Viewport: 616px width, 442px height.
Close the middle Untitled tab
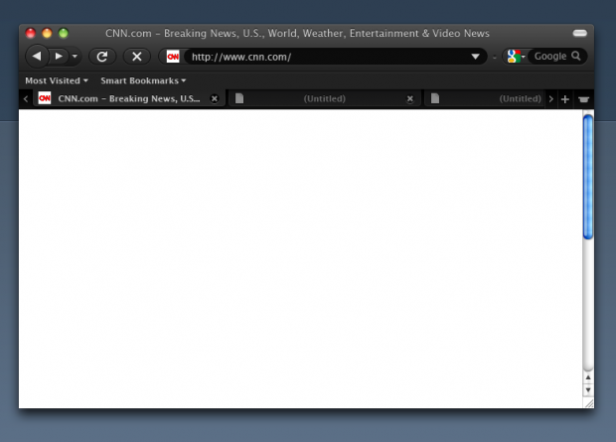pos(410,99)
